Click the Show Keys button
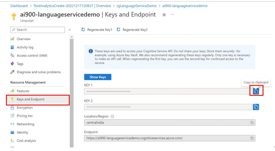275x151 pixels. tap(98, 77)
